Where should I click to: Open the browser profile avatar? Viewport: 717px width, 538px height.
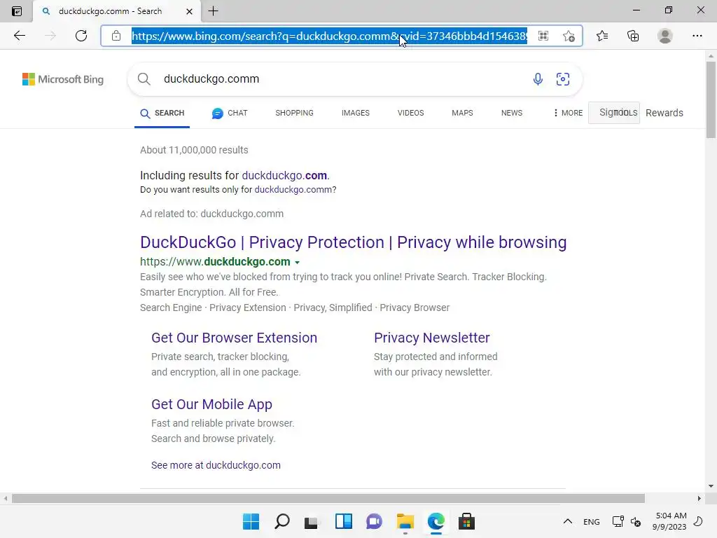coord(665,36)
